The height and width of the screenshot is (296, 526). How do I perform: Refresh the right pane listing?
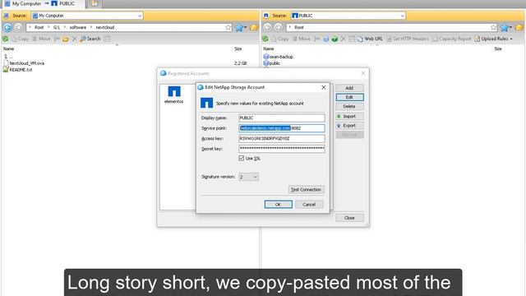click(x=265, y=39)
